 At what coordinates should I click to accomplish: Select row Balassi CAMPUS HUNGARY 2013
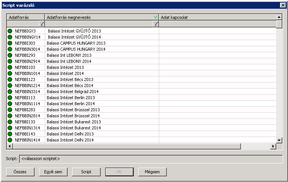(x=142, y=43)
